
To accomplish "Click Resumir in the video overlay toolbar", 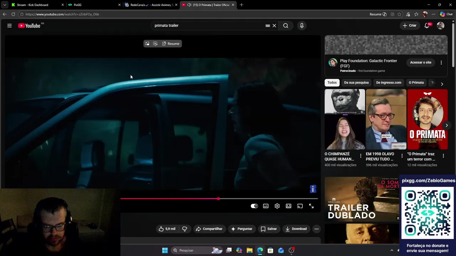I will [x=171, y=44].
